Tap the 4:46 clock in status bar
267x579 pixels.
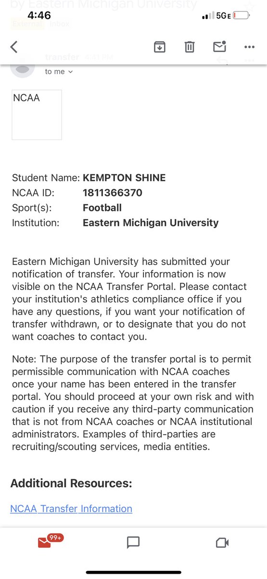pos(39,15)
